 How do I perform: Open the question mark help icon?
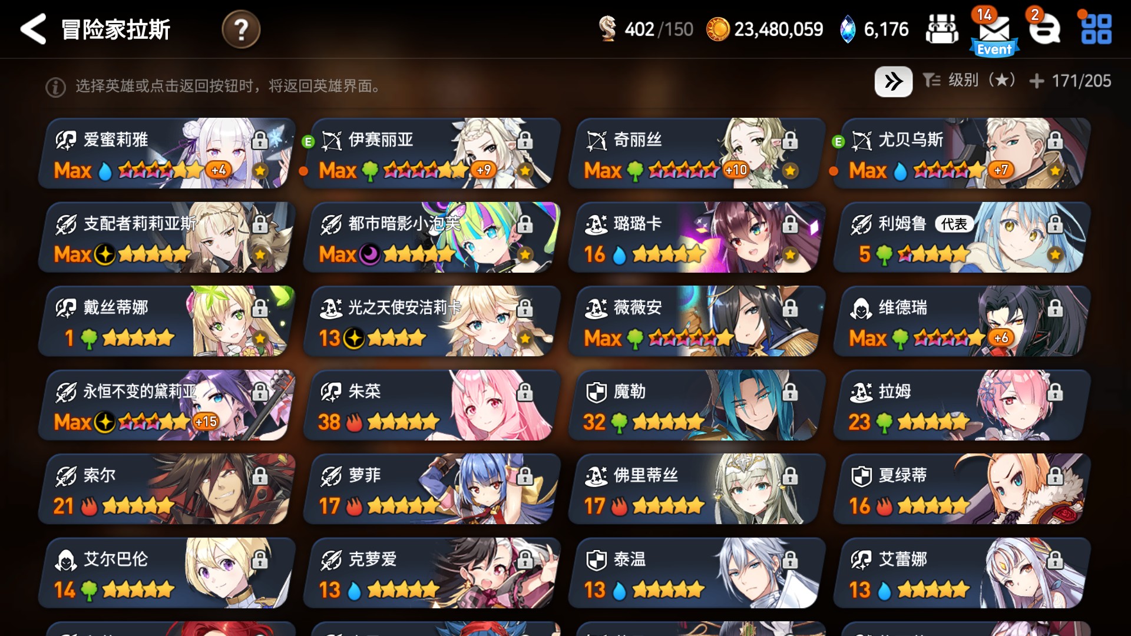(x=241, y=29)
